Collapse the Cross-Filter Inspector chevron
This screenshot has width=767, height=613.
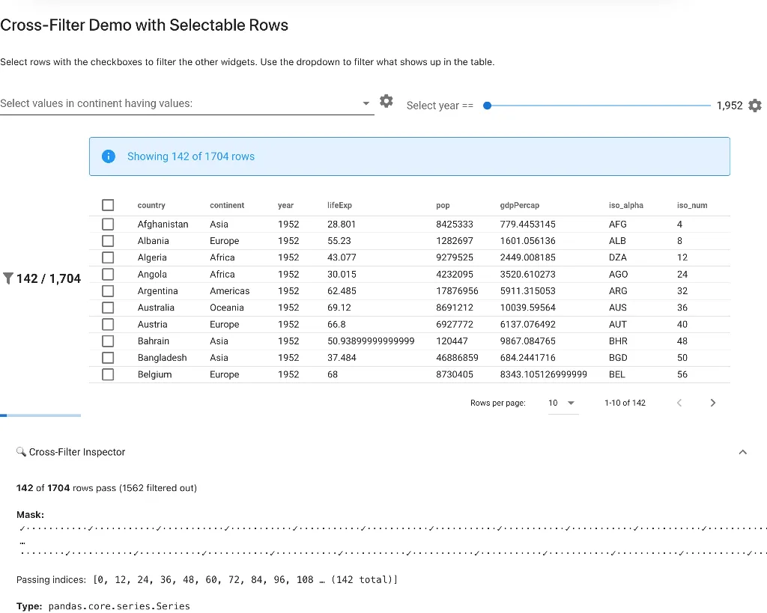click(742, 452)
